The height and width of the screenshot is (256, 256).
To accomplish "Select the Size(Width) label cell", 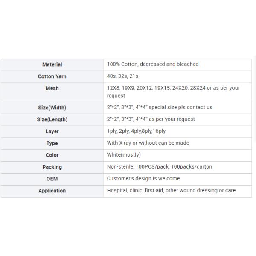I will coord(52,108).
